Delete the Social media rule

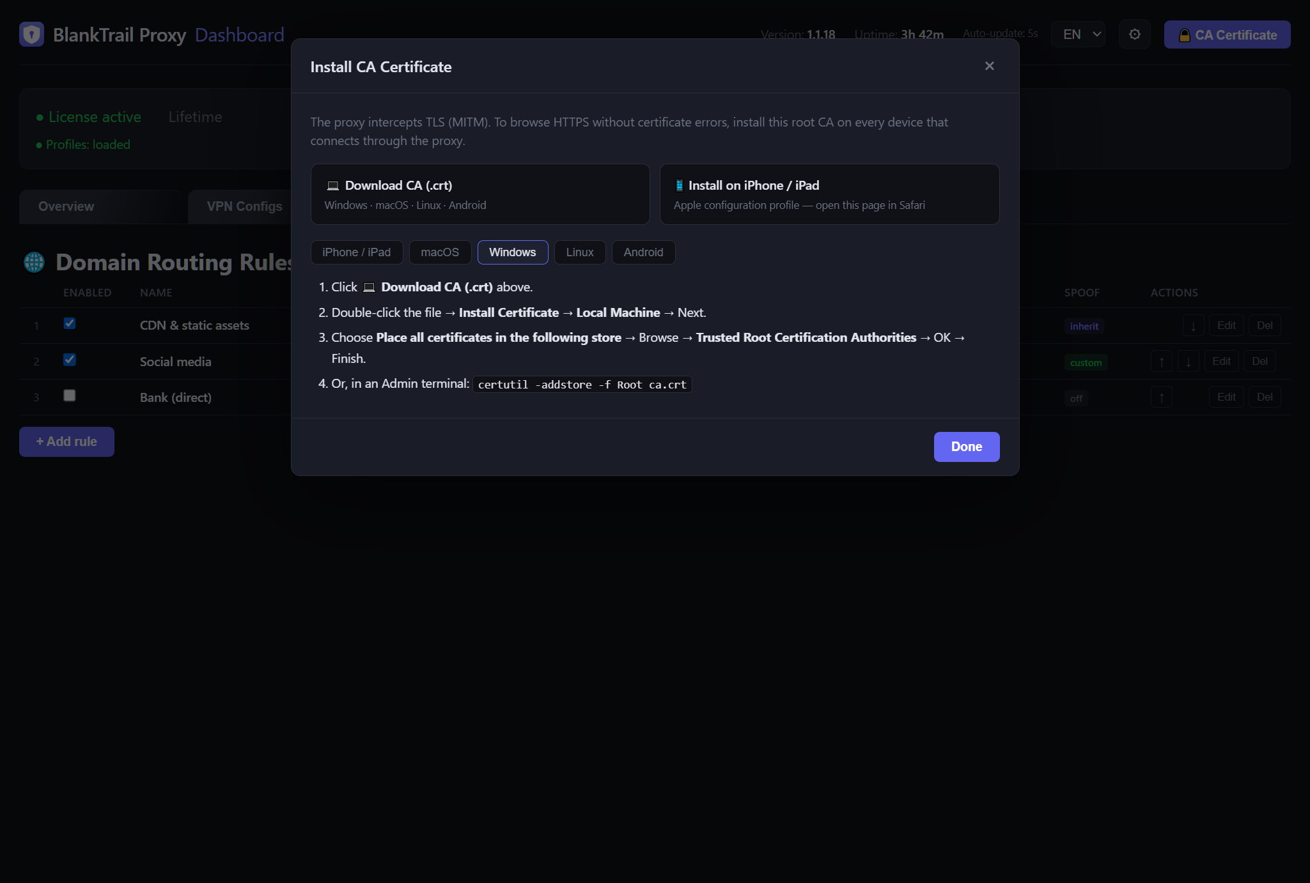(x=1259, y=361)
